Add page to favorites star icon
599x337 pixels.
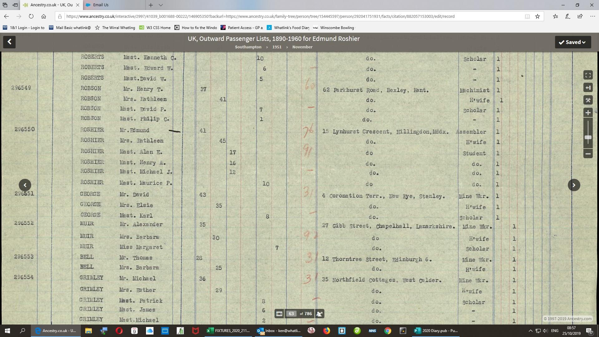[x=538, y=17]
